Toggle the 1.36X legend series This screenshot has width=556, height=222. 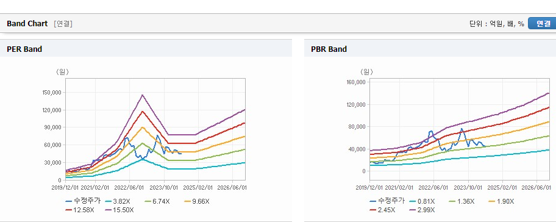tap(462, 201)
